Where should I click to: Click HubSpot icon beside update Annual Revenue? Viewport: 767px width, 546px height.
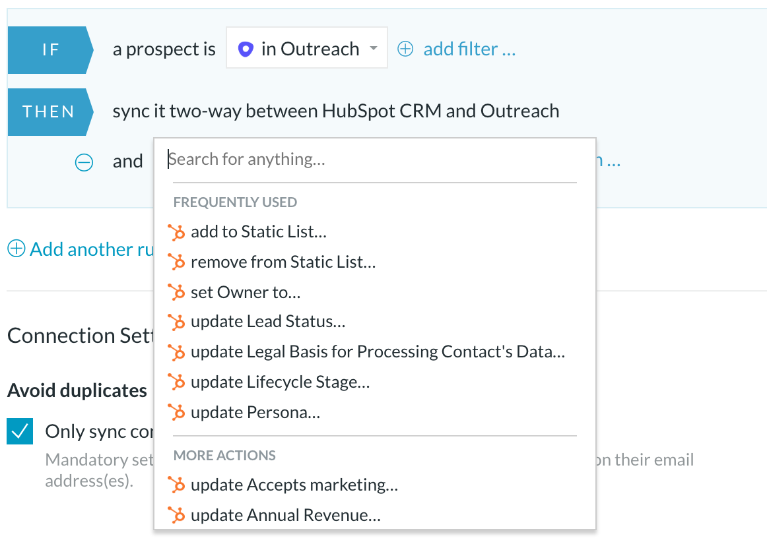pos(176,515)
